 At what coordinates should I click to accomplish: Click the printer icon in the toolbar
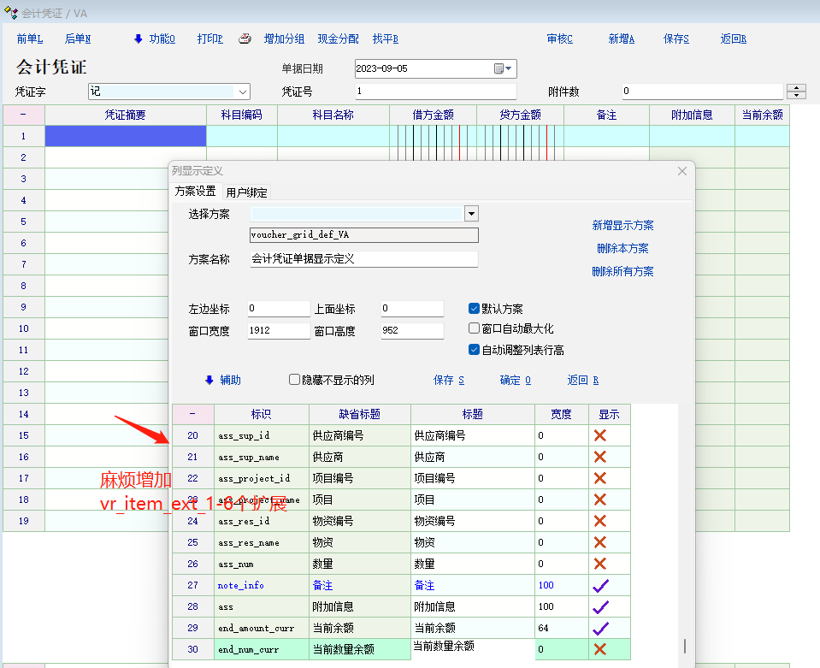click(245, 38)
